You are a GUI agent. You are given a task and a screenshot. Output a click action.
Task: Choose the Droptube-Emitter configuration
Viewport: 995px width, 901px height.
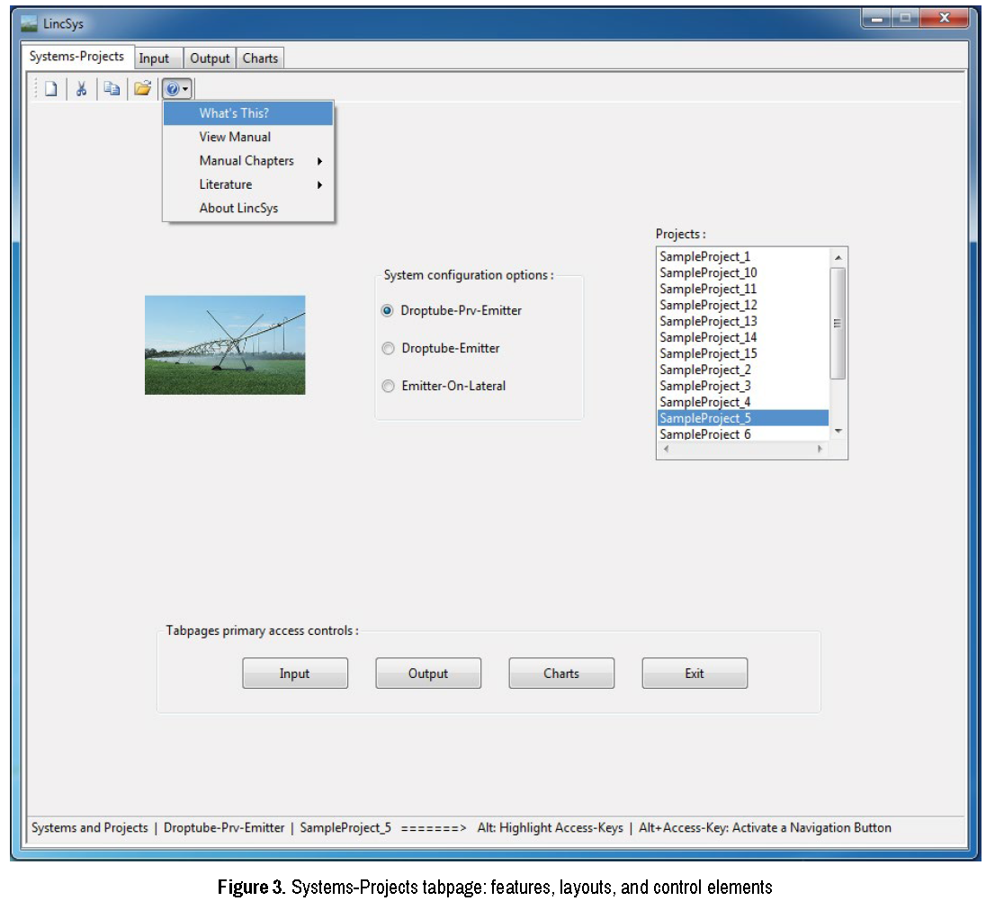point(388,348)
